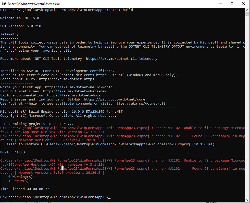Close the command prompt window
Screen dimensions: 250x203
pos(243,3)
